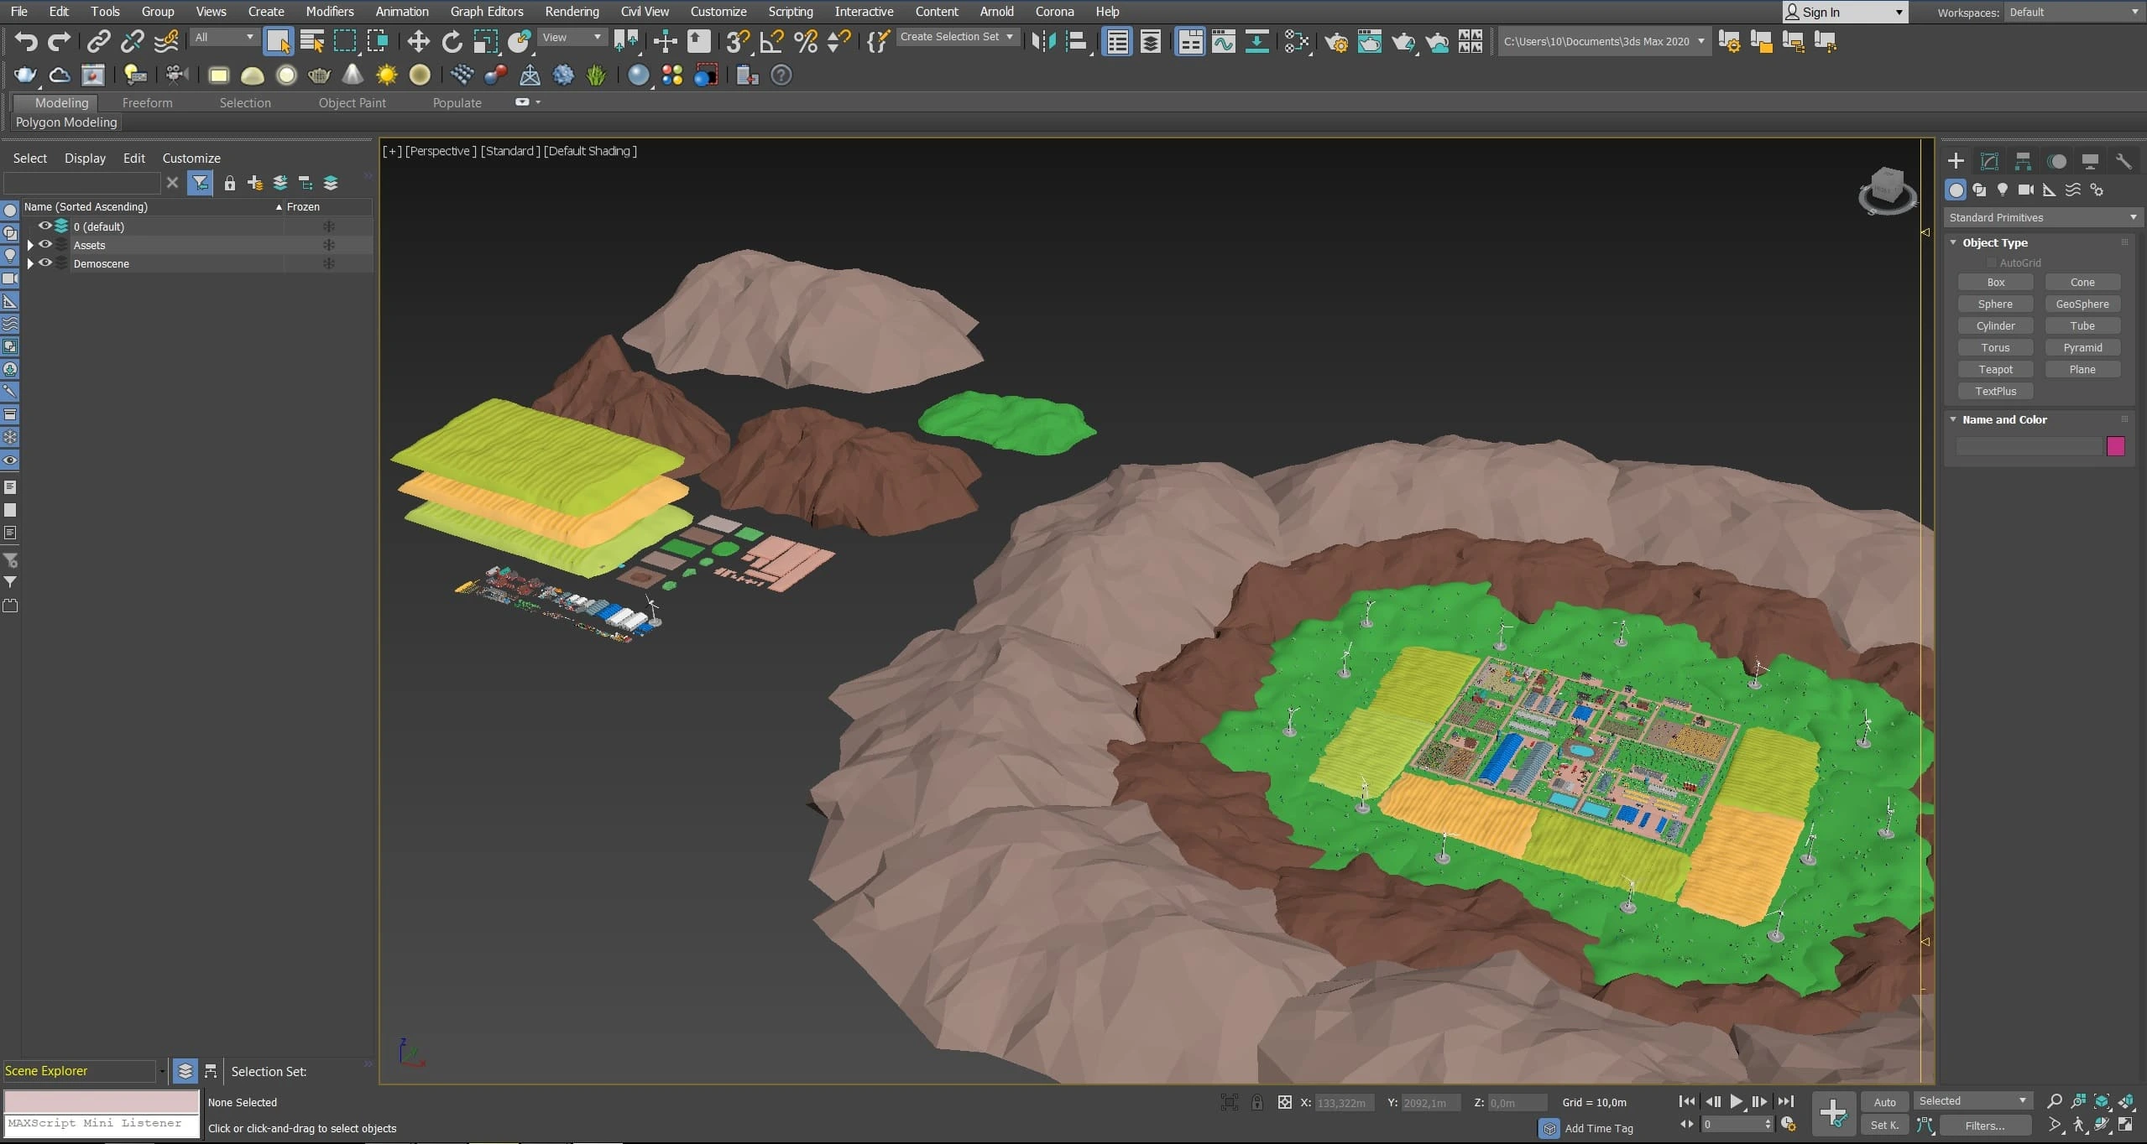Enable the AutoGrid checkbox
The width and height of the screenshot is (2147, 1144).
pos(1991,263)
